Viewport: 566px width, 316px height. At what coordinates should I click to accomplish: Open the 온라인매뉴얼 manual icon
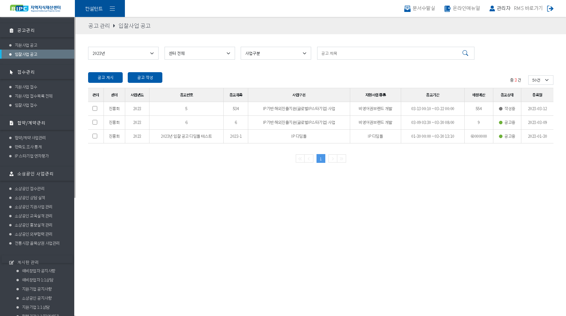[x=447, y=8]
